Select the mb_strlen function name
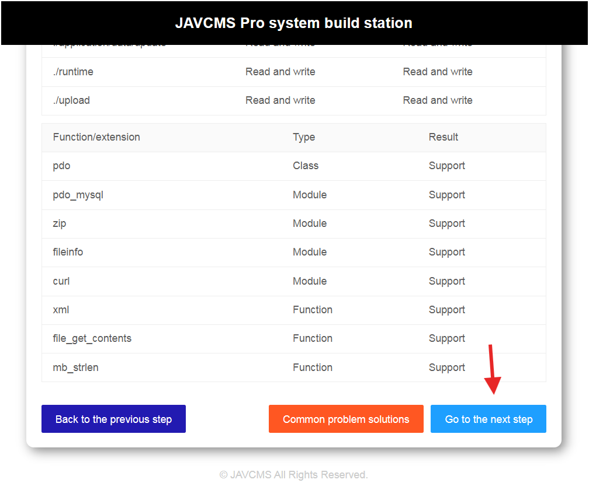Image resolution: width=589 pixels, height=490 pixels. pyautogui.click(x=76, y=367)
